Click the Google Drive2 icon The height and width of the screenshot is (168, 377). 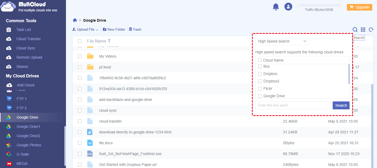(x=9, y=136)
